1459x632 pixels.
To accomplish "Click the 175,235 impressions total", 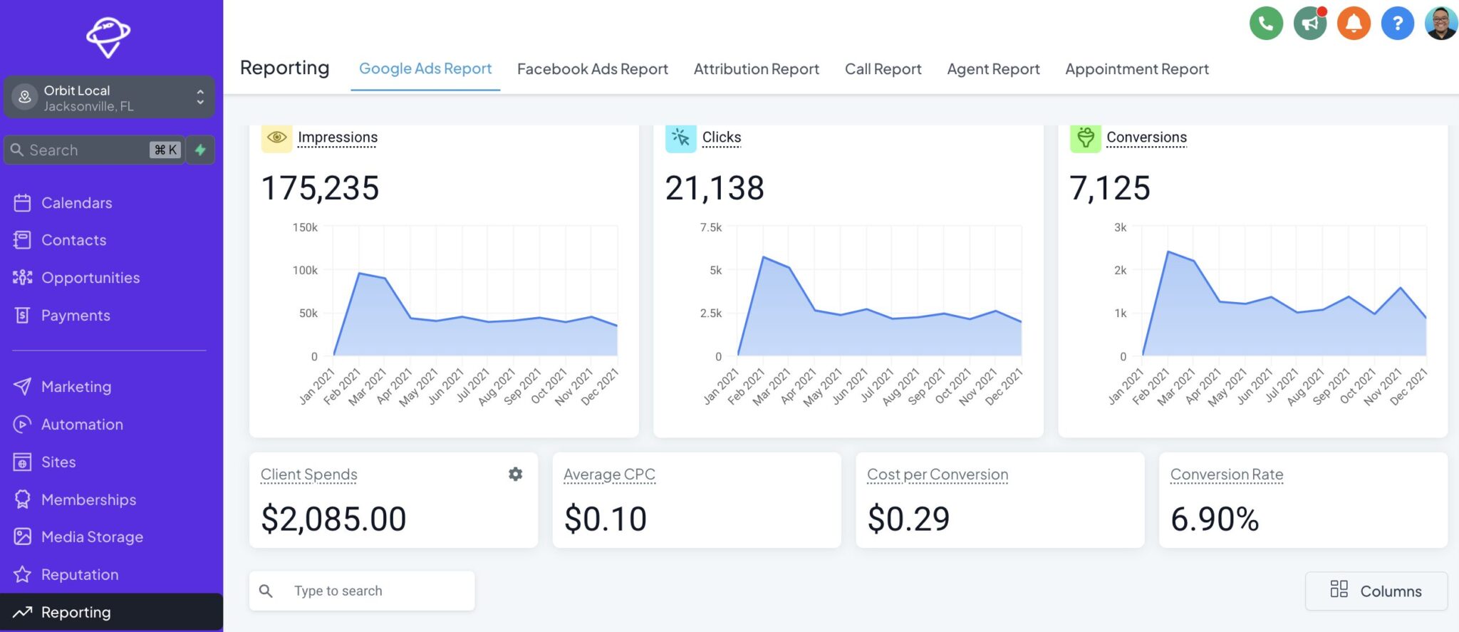I will 321,188.
